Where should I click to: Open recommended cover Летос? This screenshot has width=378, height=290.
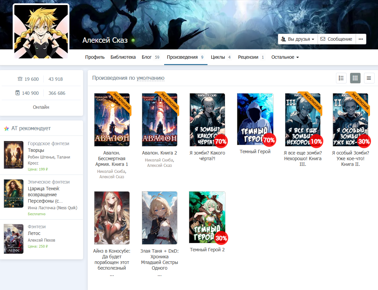point(13,239)
